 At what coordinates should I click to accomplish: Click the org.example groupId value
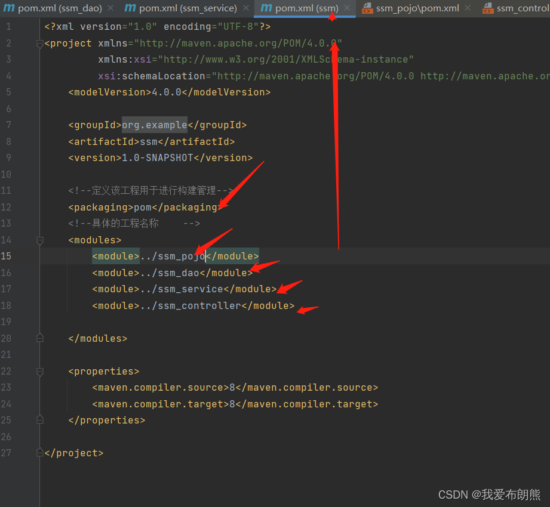(155, 125)
